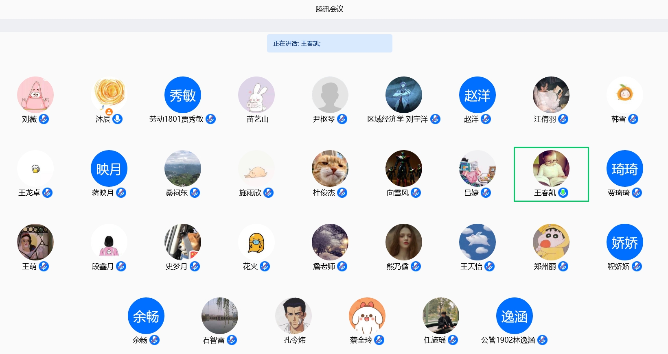The image size is (668, 354).
Task: Click the 正在讲话 speaker status banner
Action: pyautogui.click(x=329, y=44)
